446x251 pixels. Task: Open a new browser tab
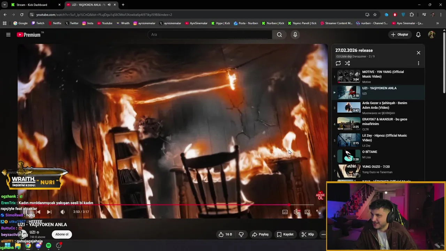pyautogui.click(x=123, y=5)
